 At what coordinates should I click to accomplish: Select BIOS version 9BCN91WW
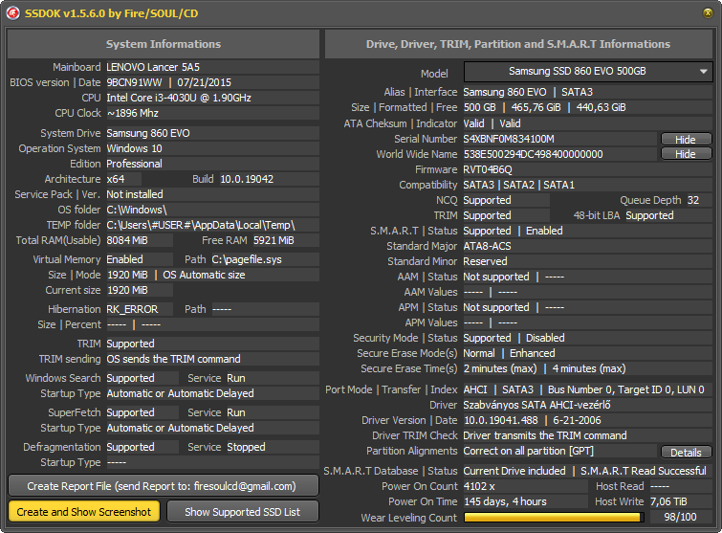pyautogui.click(x=134, y=82)
